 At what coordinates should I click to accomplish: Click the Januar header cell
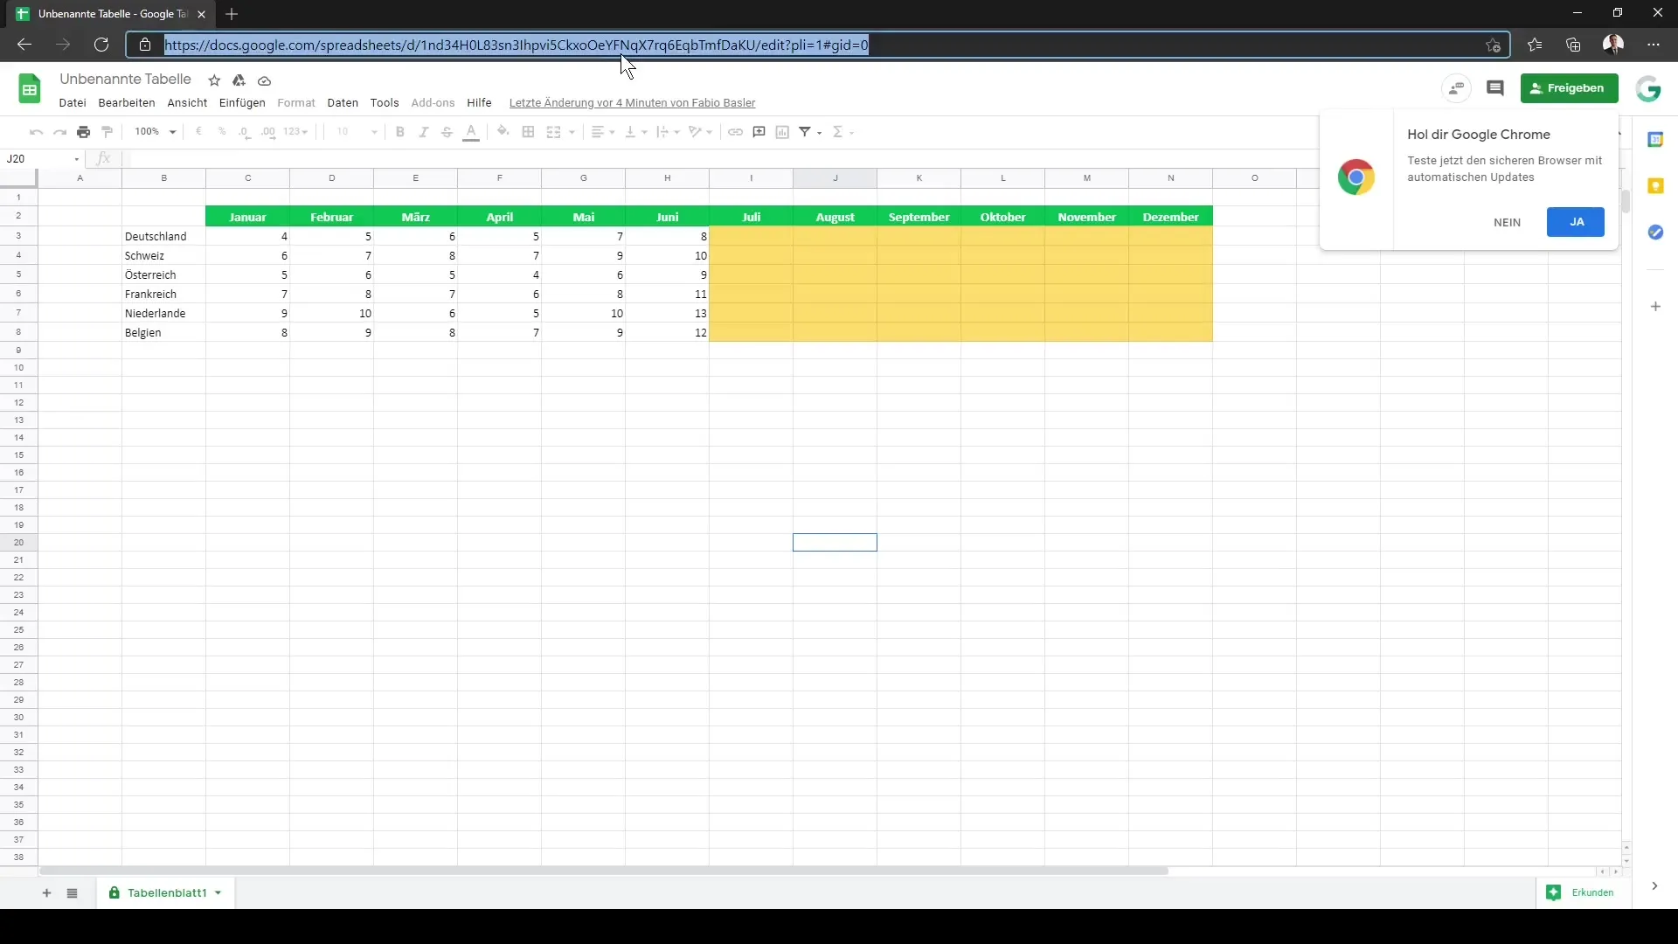(247, 217)
